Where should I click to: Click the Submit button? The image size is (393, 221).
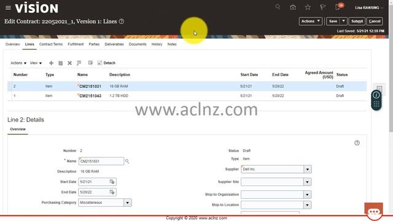[x=357, y=21]
